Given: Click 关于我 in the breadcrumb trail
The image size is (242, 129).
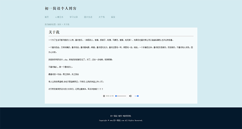Looking at the screenshot, I should pos(66,24).
